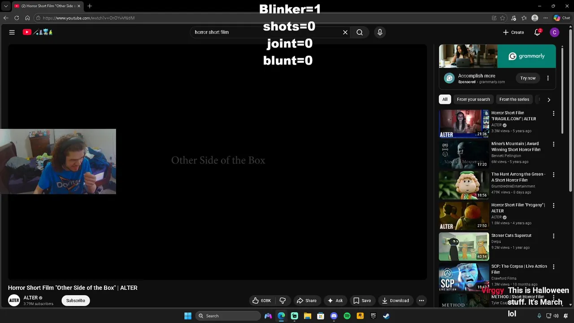
Task: Open Steam from the taskbar
Action: (x=386, y=316)
